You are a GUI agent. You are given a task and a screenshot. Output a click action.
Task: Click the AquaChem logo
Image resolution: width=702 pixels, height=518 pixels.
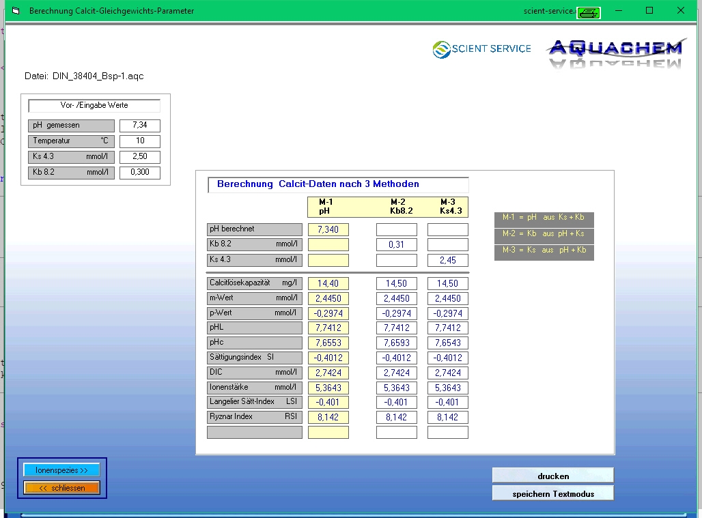(x=616, y=53)
